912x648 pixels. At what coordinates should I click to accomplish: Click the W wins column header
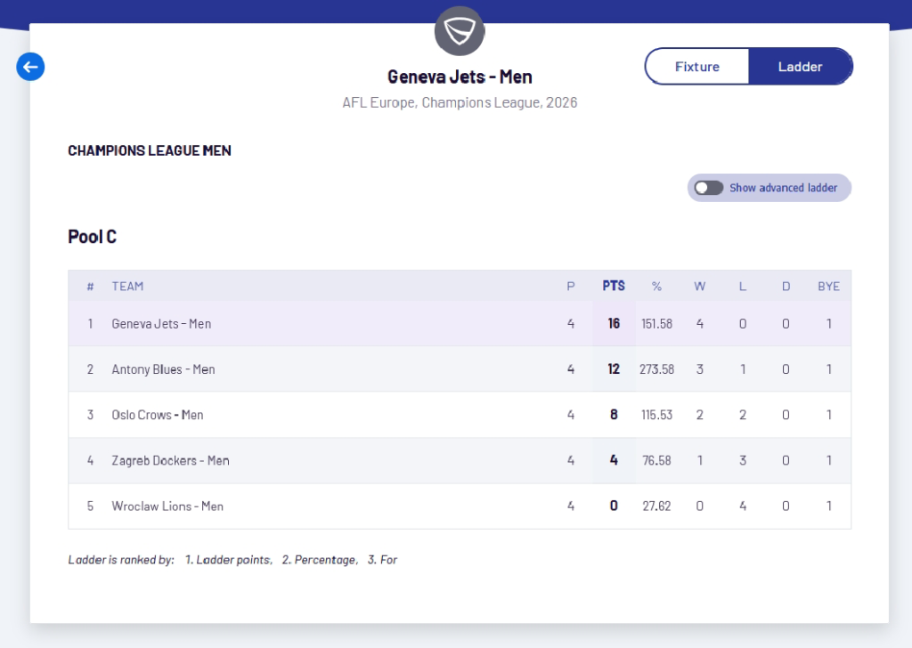coord(699,286)
